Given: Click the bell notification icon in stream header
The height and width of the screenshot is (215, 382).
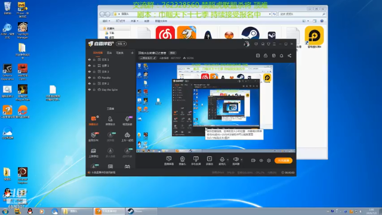Looking at the screenshot, I should [x=281, y=56].
